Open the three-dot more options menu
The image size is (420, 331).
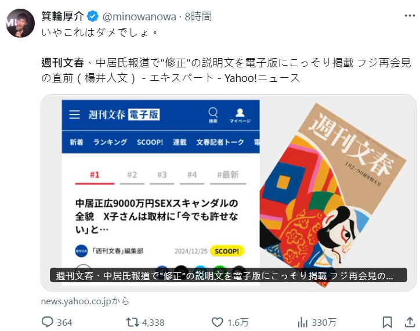point(410,16)
